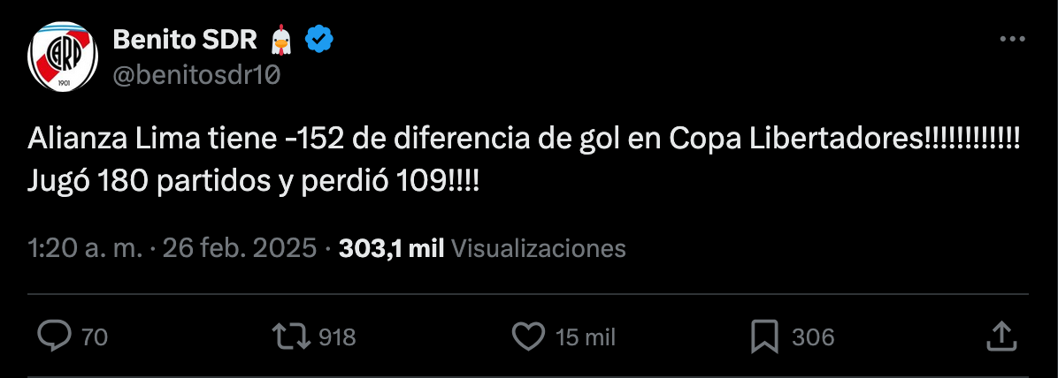
Task: Click the chicken emoji beside the name
Action: tap(281, 39)
